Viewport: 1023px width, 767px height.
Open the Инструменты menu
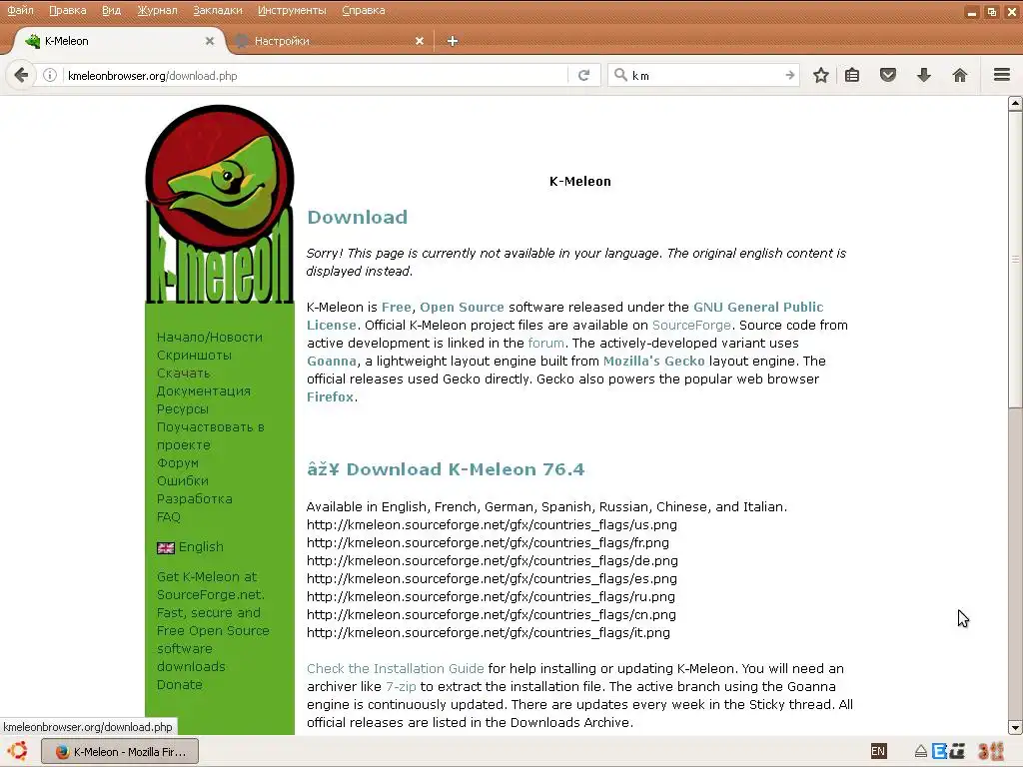point(292,10)
